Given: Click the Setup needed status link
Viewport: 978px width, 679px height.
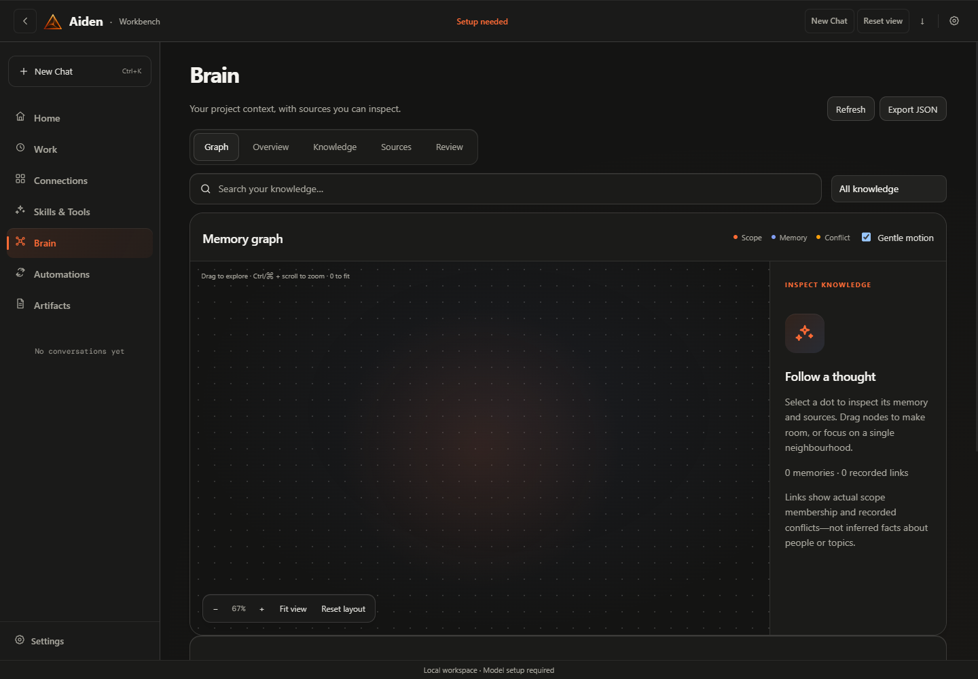Looking at the screenshot, I should (x=482, y=22).
